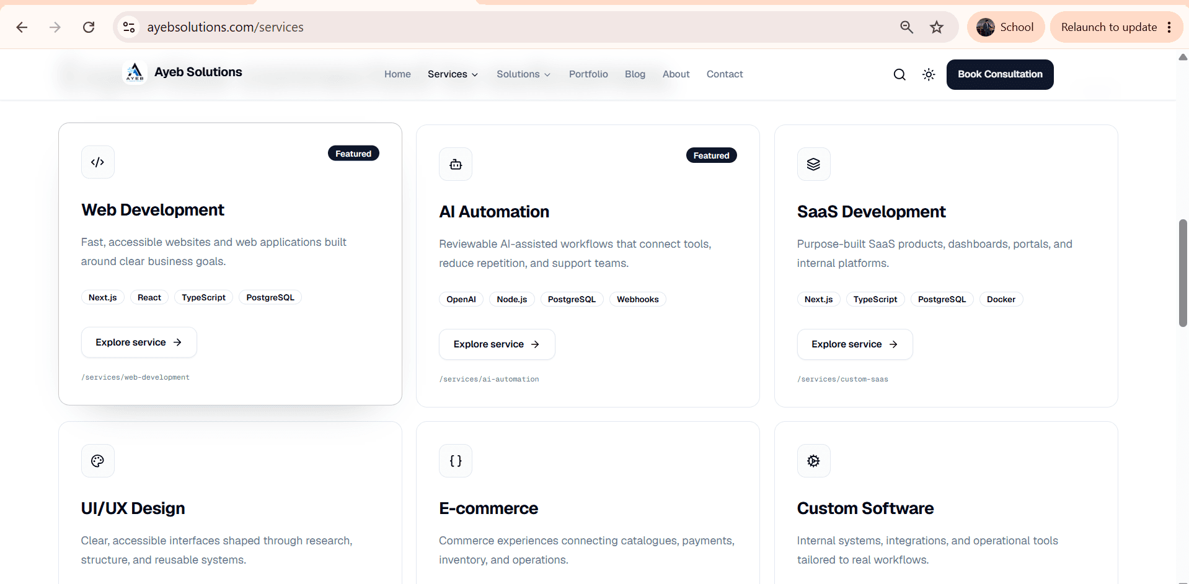Screen dimensions: 1189x584
Task: Explore service for Web Development
Action: [139, 342]
